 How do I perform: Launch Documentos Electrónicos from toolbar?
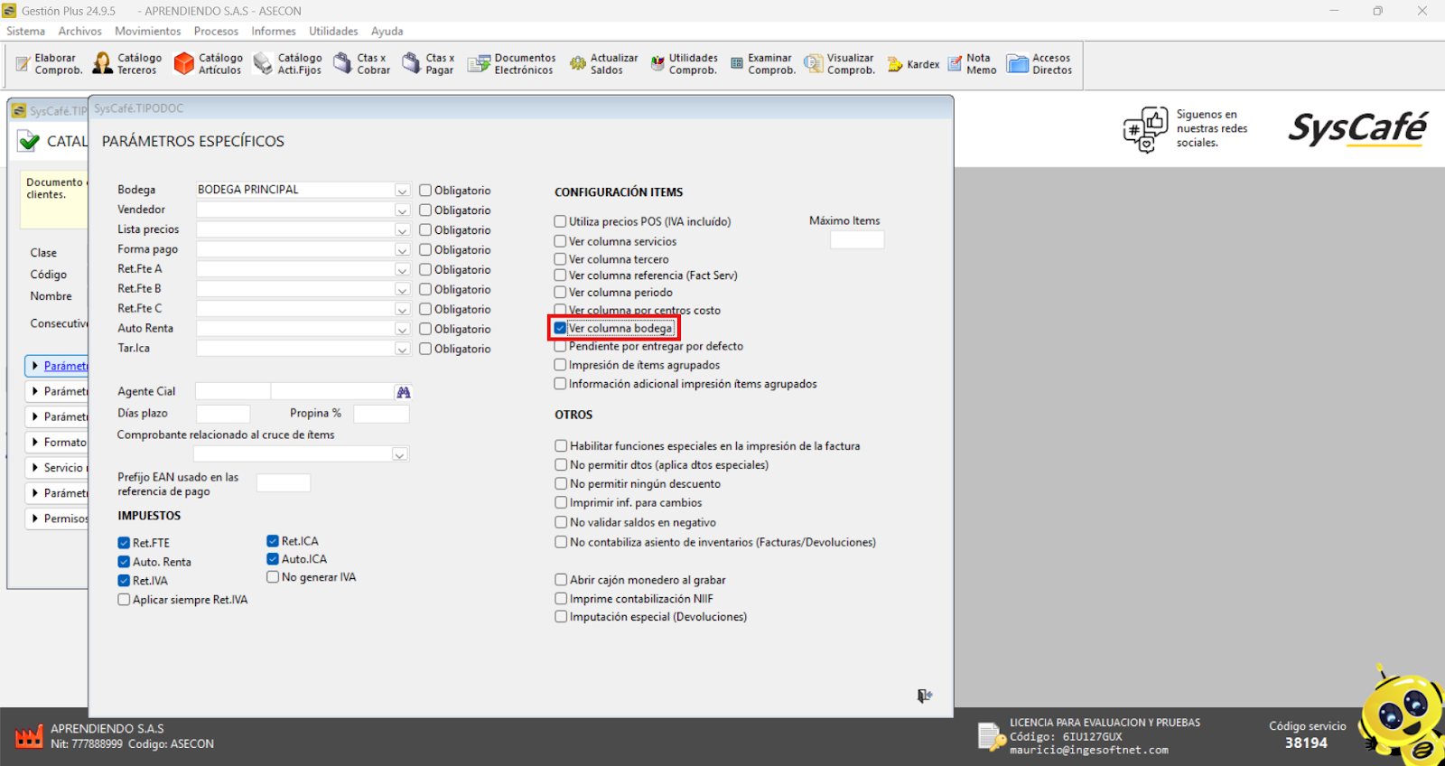pos(511,63)
